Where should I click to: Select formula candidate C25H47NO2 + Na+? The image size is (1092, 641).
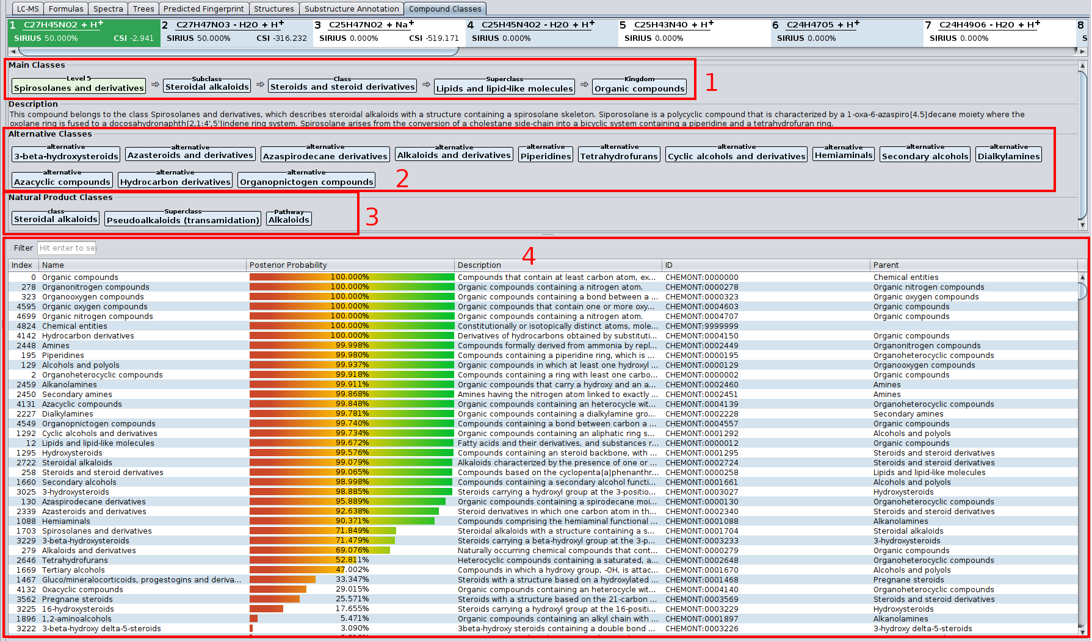(389, 32)
